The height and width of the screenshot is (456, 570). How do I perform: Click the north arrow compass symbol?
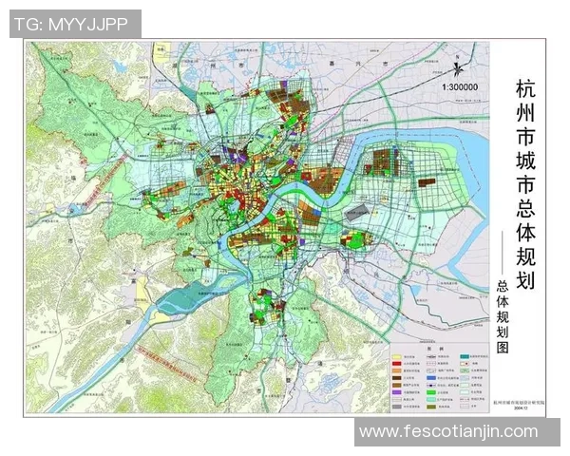point(459,66)
